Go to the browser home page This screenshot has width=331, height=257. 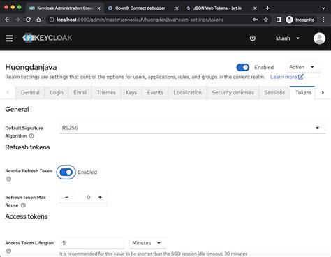point(38,20)
